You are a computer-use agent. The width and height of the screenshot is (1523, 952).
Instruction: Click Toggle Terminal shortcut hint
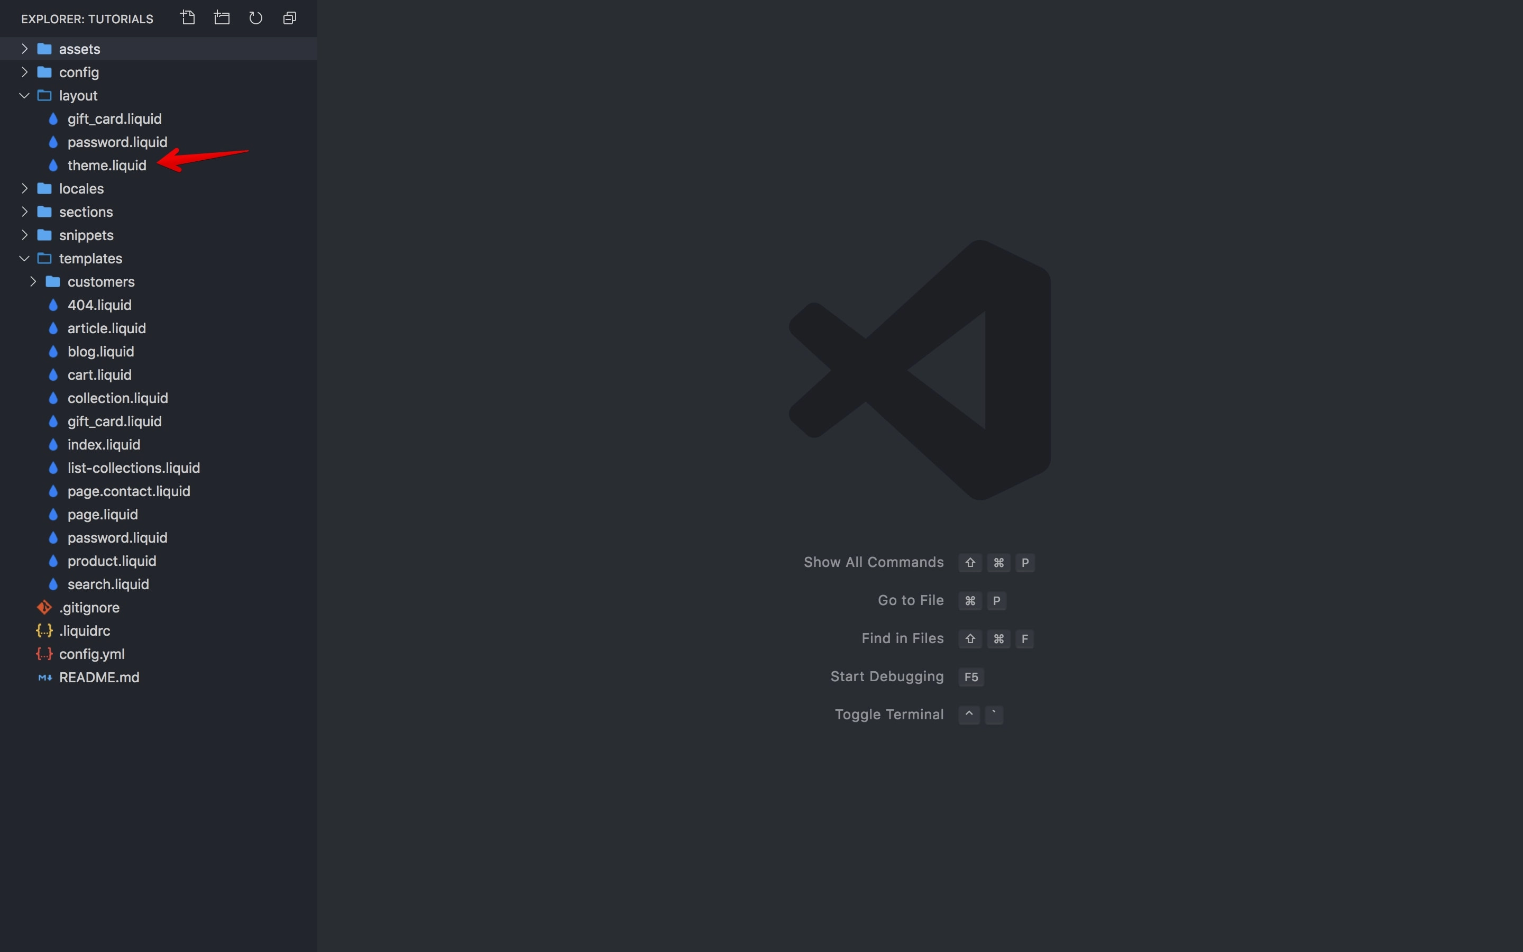point(888,715)
